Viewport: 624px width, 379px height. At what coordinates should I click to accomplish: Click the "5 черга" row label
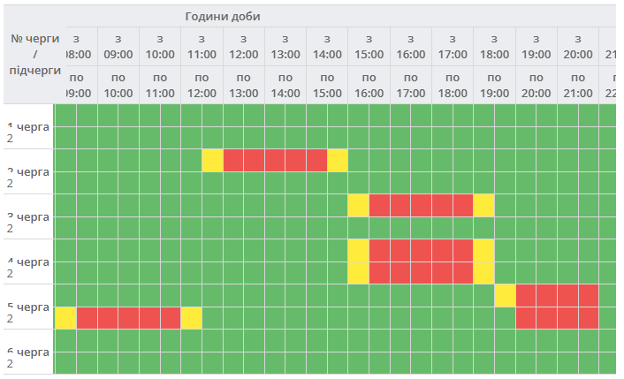[27, 307]
